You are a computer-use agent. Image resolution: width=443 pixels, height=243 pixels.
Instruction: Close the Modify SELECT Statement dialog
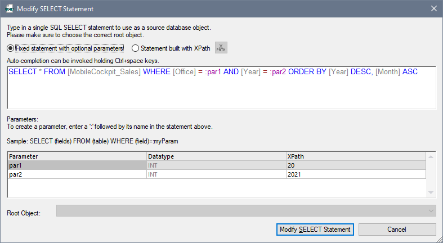(x=433, y=9)
